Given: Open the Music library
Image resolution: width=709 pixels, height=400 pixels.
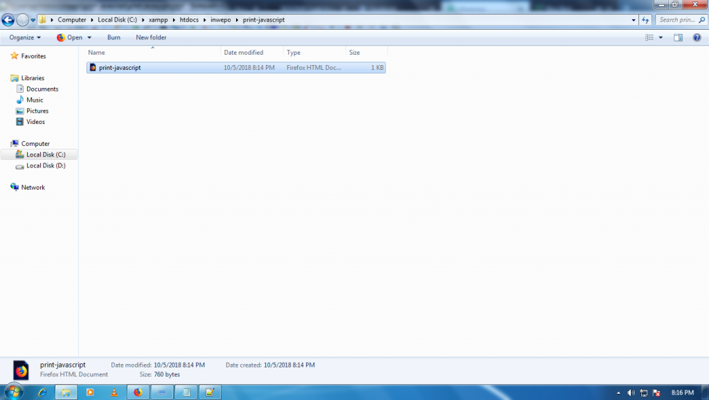Looking at the screenshot, I should 35,100.
